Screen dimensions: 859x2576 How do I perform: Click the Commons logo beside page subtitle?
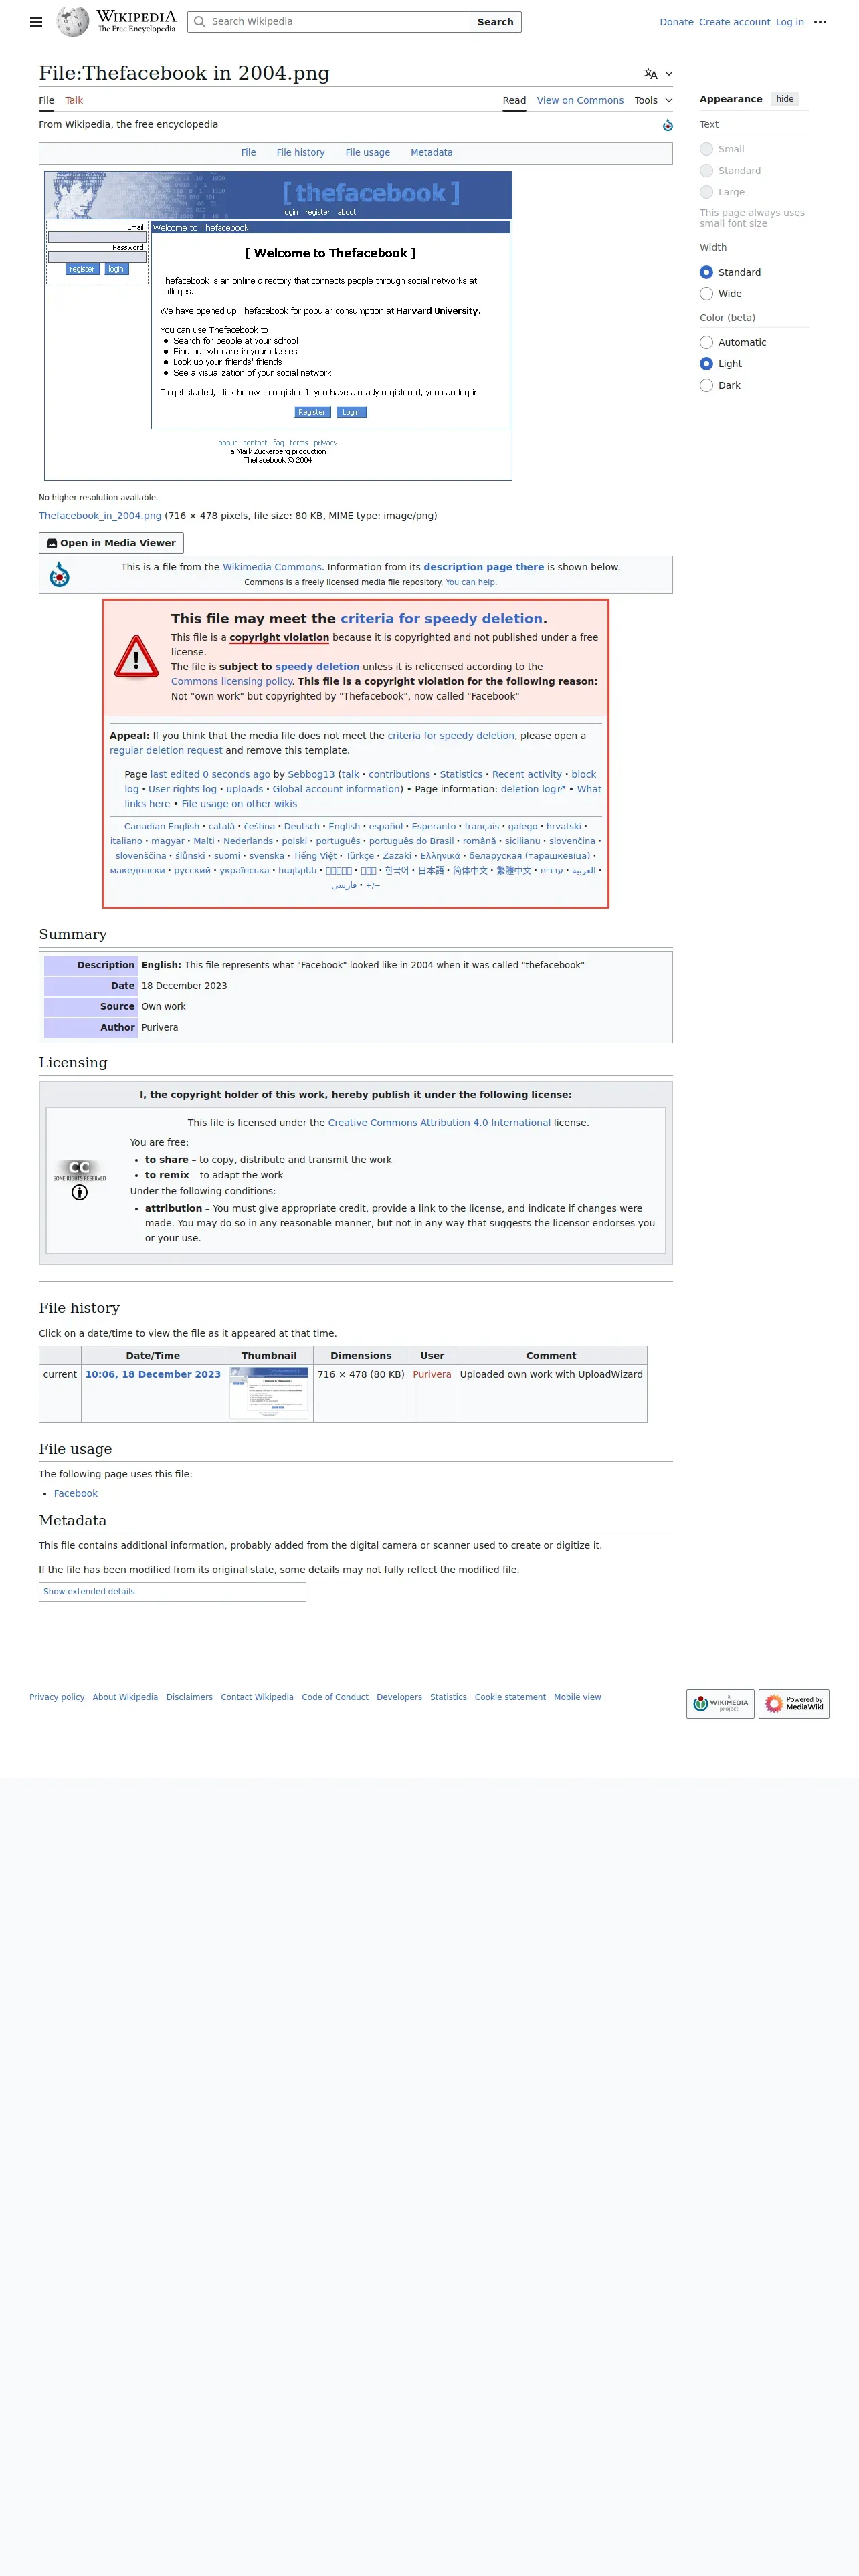[667, 125]
